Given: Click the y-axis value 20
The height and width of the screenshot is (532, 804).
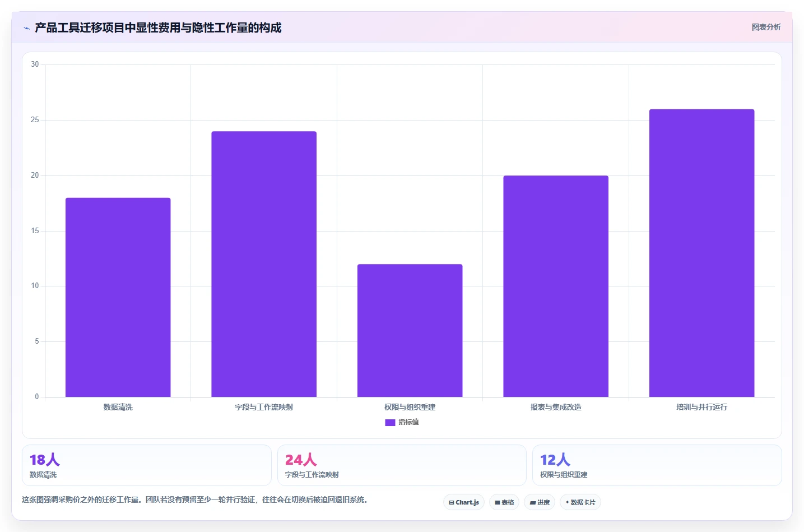Looking at the screenshot, I should tap(35, 175).
